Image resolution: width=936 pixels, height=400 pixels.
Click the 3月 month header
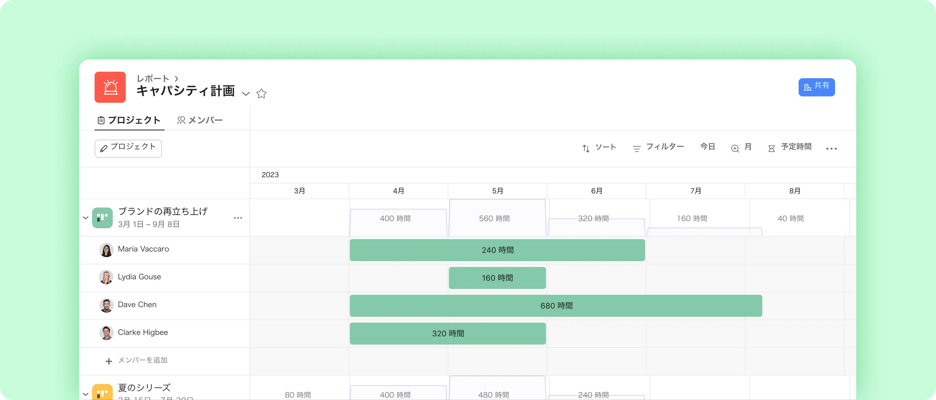299,191
